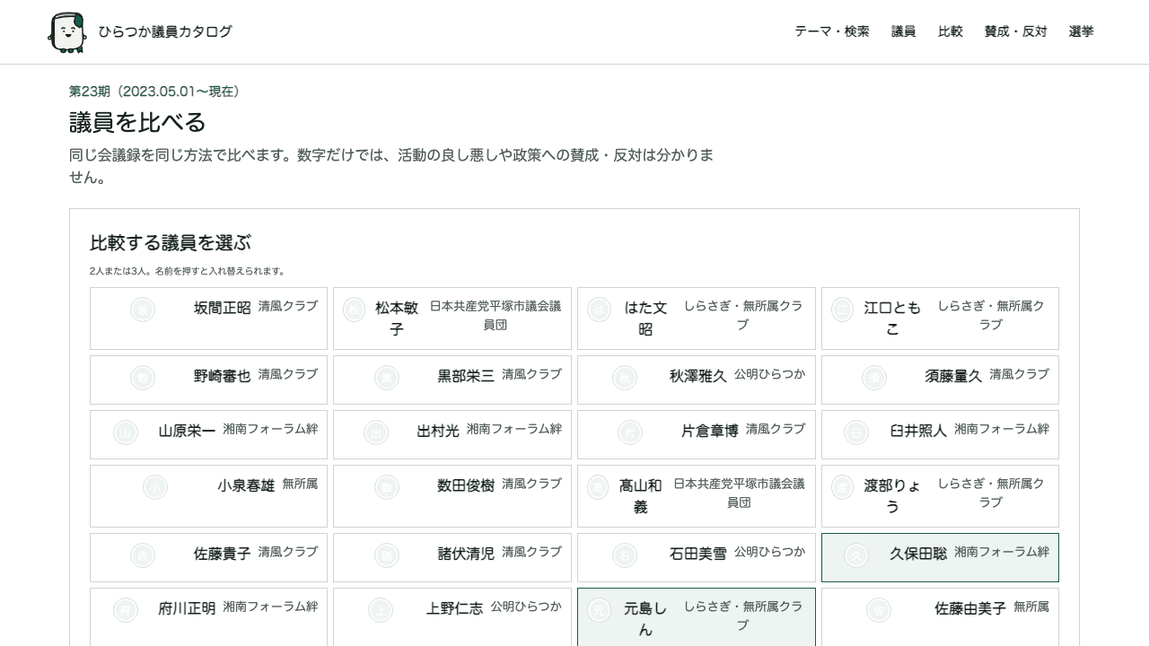Pick 秋澤雅久 to compare
Viewport: 1149px width, 646px height.
[x=697, y=380]
